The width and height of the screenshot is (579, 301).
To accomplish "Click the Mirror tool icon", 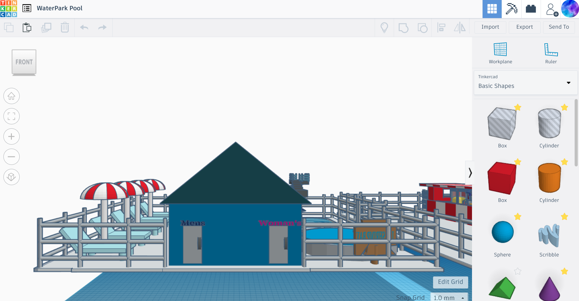I will pos(460,28).
